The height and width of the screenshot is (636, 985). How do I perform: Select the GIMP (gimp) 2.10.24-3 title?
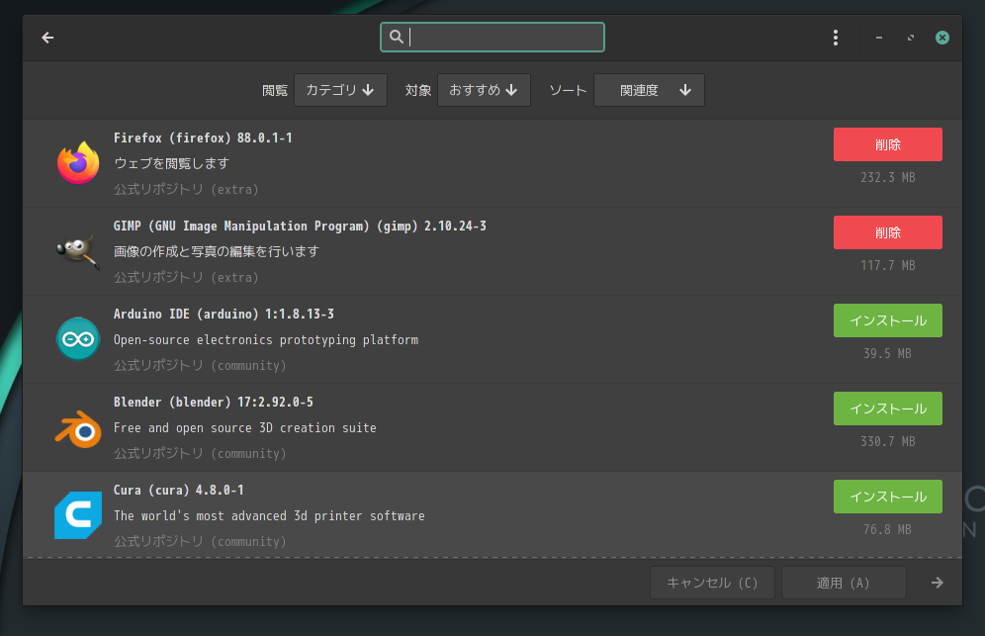coord(300,226)
